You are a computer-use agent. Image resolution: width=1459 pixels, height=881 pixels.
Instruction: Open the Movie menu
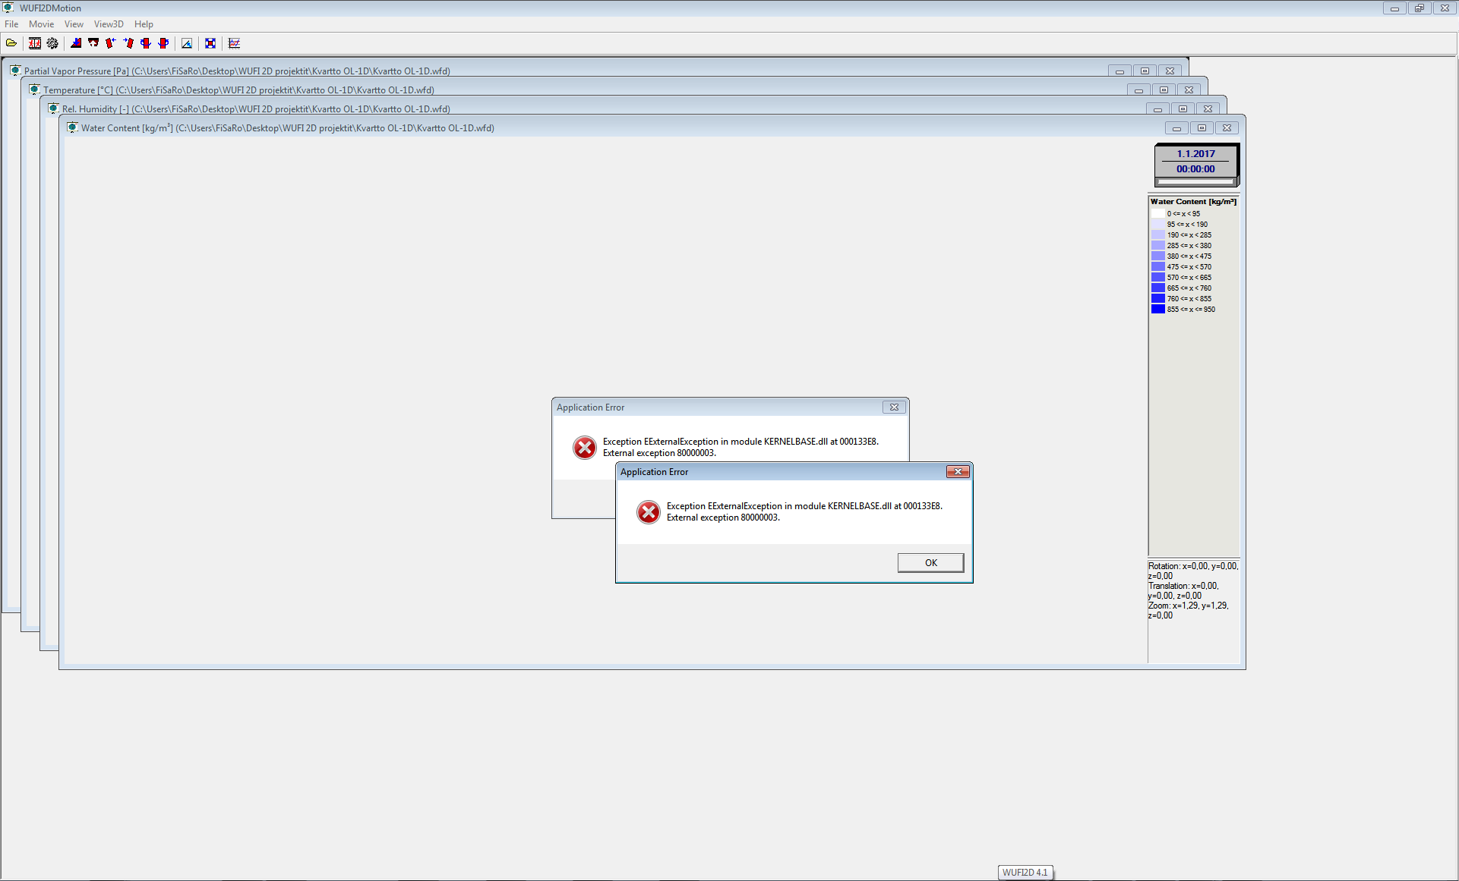pyautogui.click(x=41, y=24)
